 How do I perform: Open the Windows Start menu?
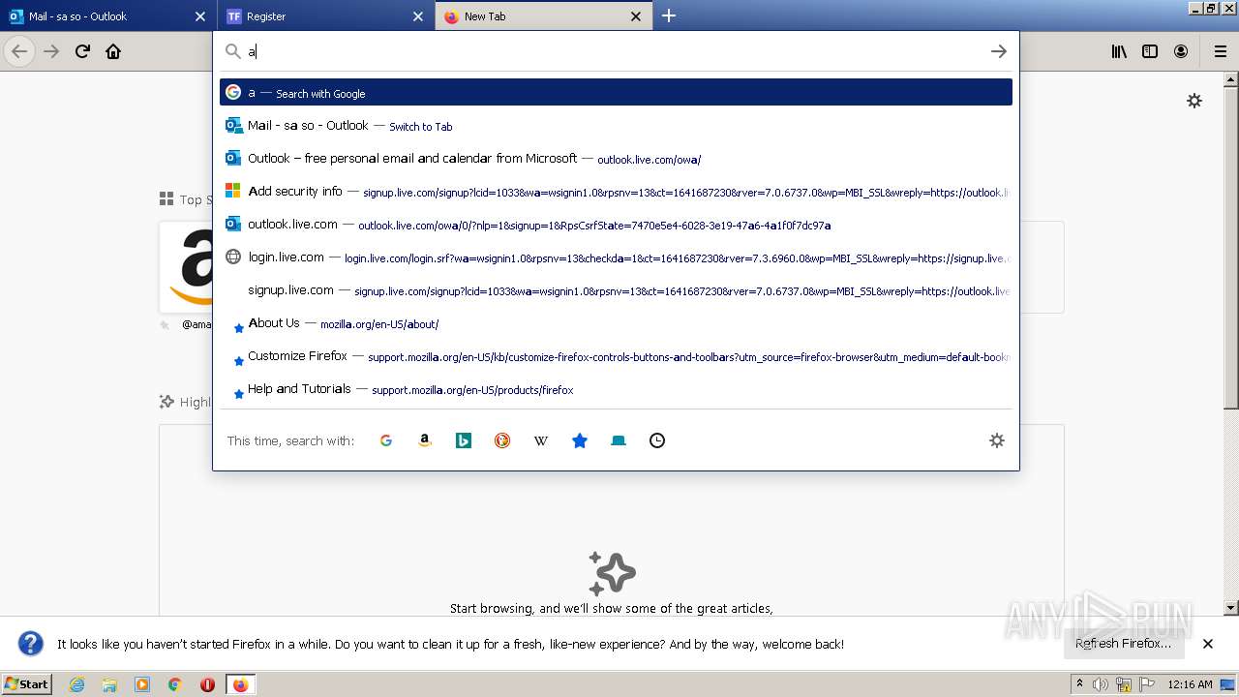coord(27,683)
